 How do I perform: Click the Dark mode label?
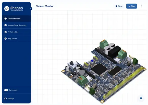click(x=13, y=90)
